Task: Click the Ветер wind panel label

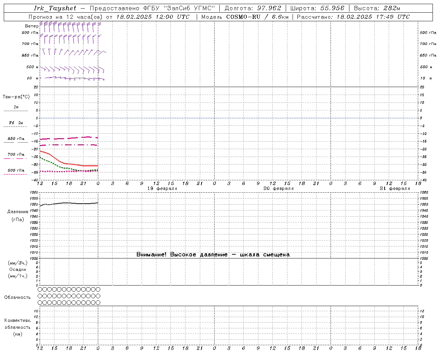Action: [32, 26]
